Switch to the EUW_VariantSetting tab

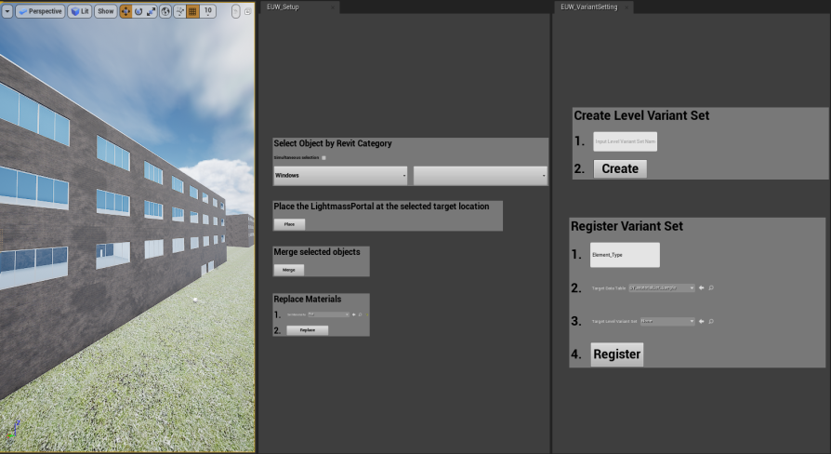pos(588,7)
